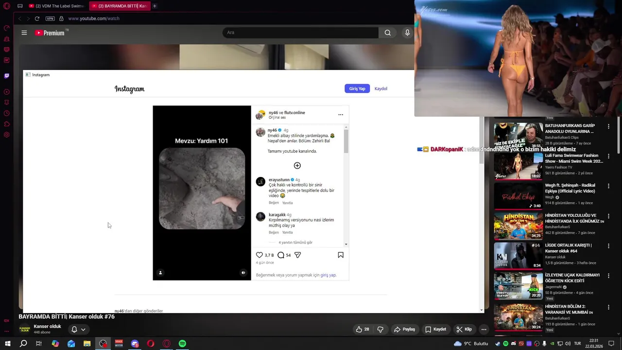Click Kaydet save button
622x350 pixels.
click(435, 329)
